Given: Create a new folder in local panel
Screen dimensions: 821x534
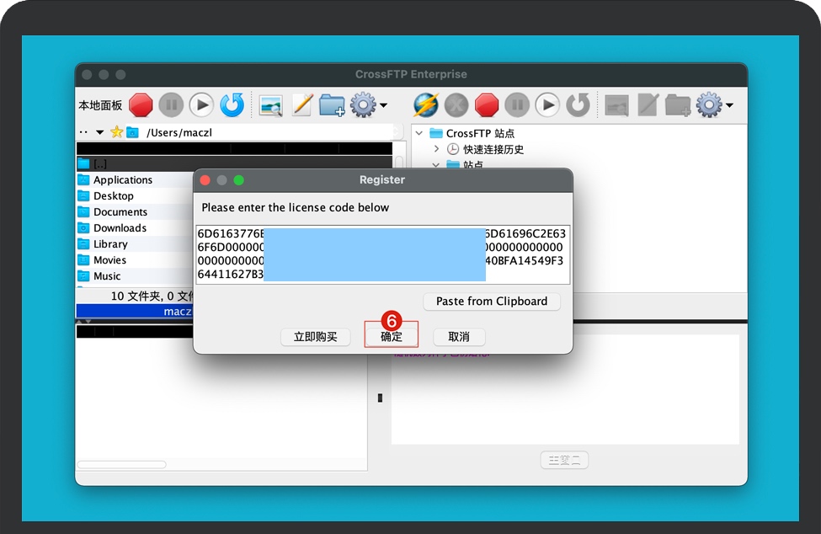Looking at the screenshot, I should pos(332,105).
